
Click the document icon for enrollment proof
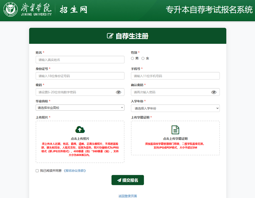(x=175, y=129)
